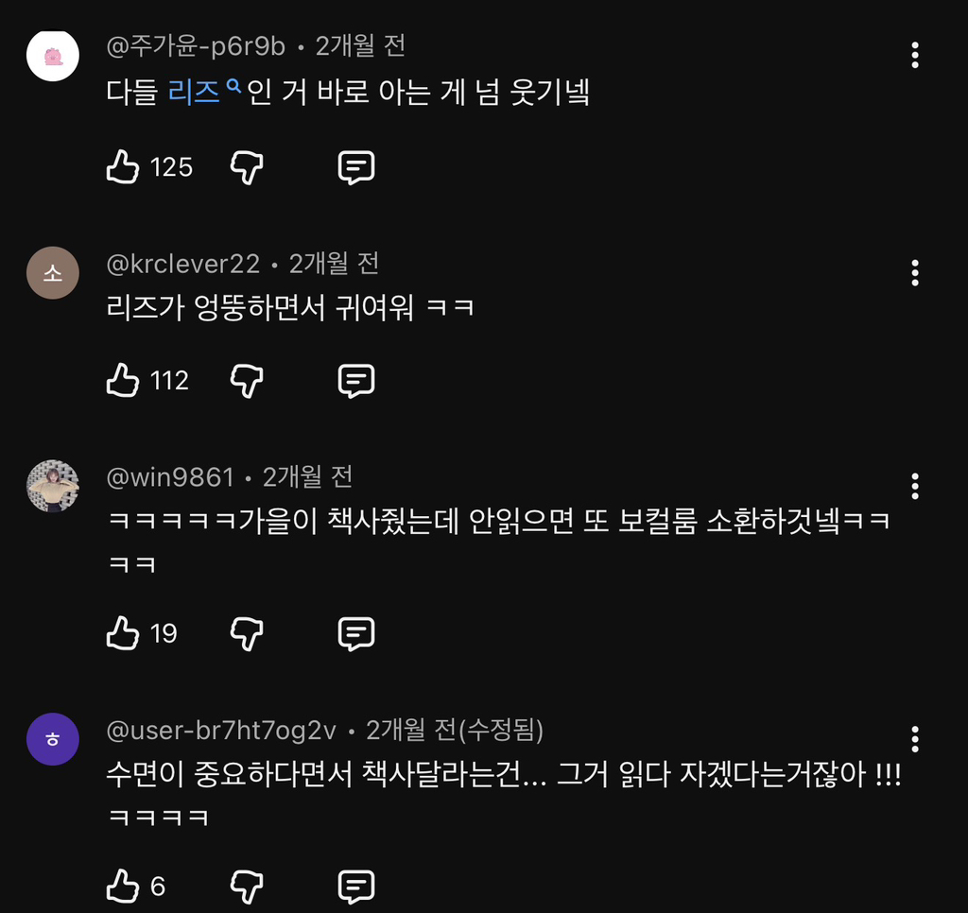Like @user-br7ht7og2v's comment
The image size is (968, 913).
click(x=123, y=887)
